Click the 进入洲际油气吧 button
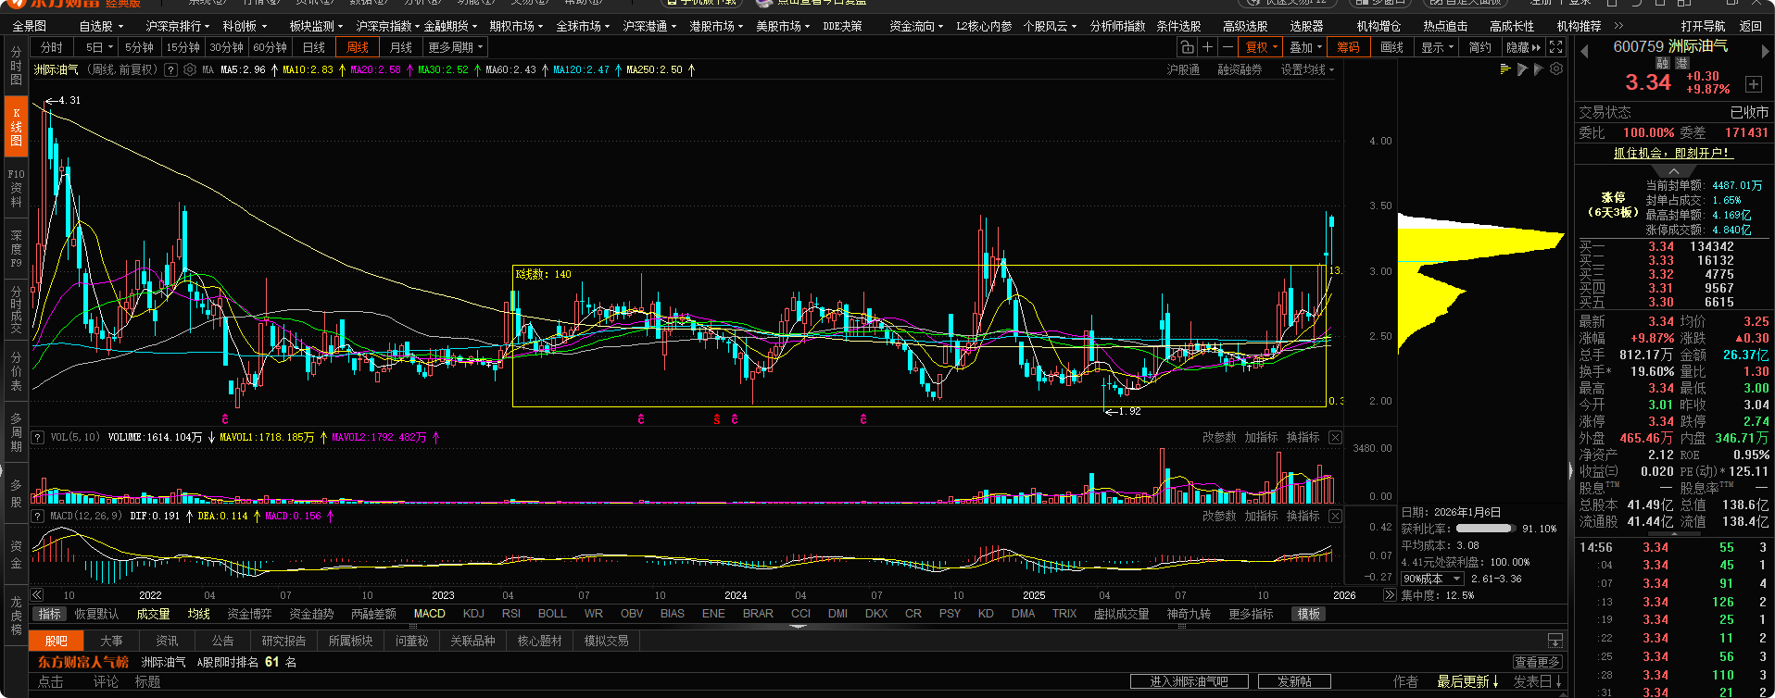The image size is (1775, 698). click(x=1189, y=681)
